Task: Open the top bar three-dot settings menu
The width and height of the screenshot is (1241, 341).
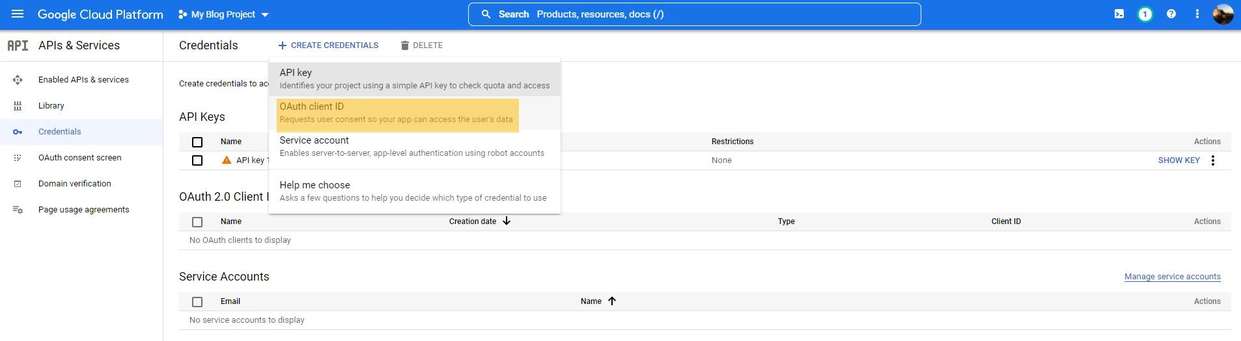Action: 1197,14
